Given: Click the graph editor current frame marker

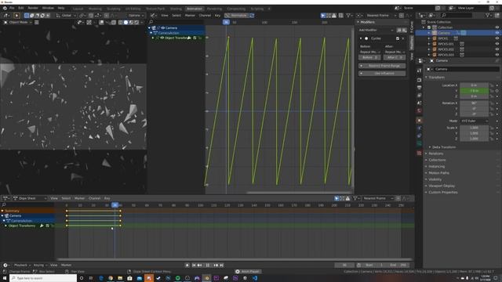Looking at the screenshot, I should [x=226, y=23].
